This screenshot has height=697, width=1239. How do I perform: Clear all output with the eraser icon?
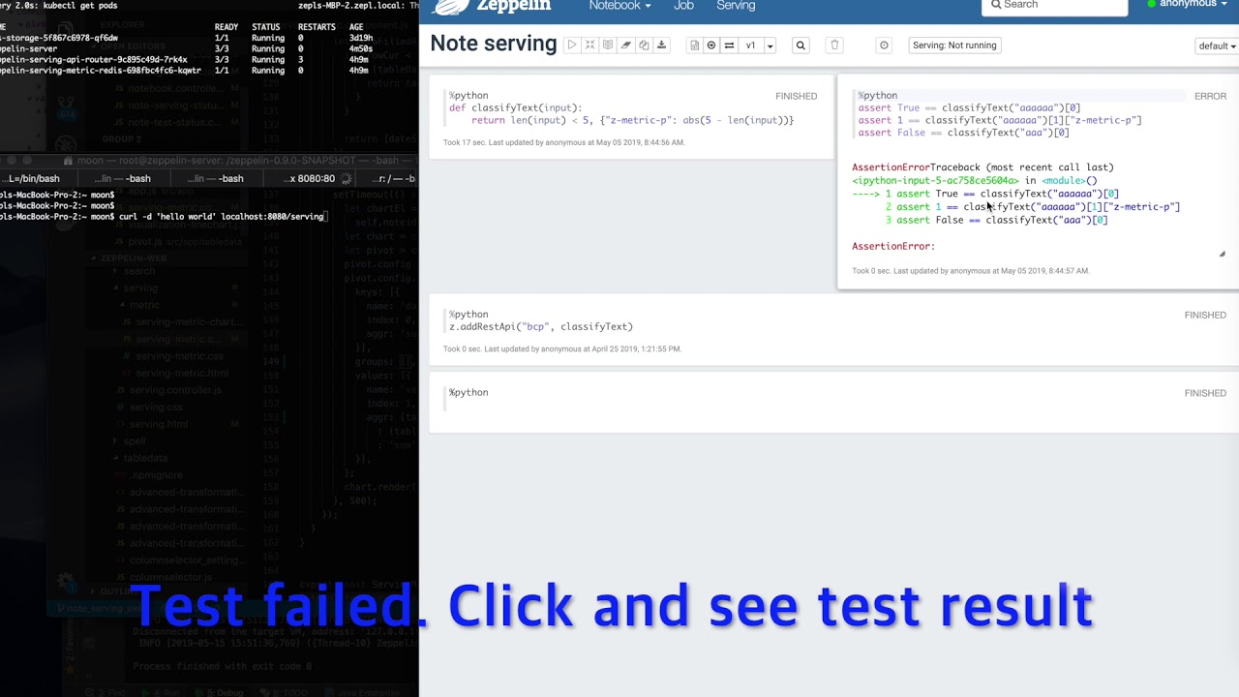[626, 45]
